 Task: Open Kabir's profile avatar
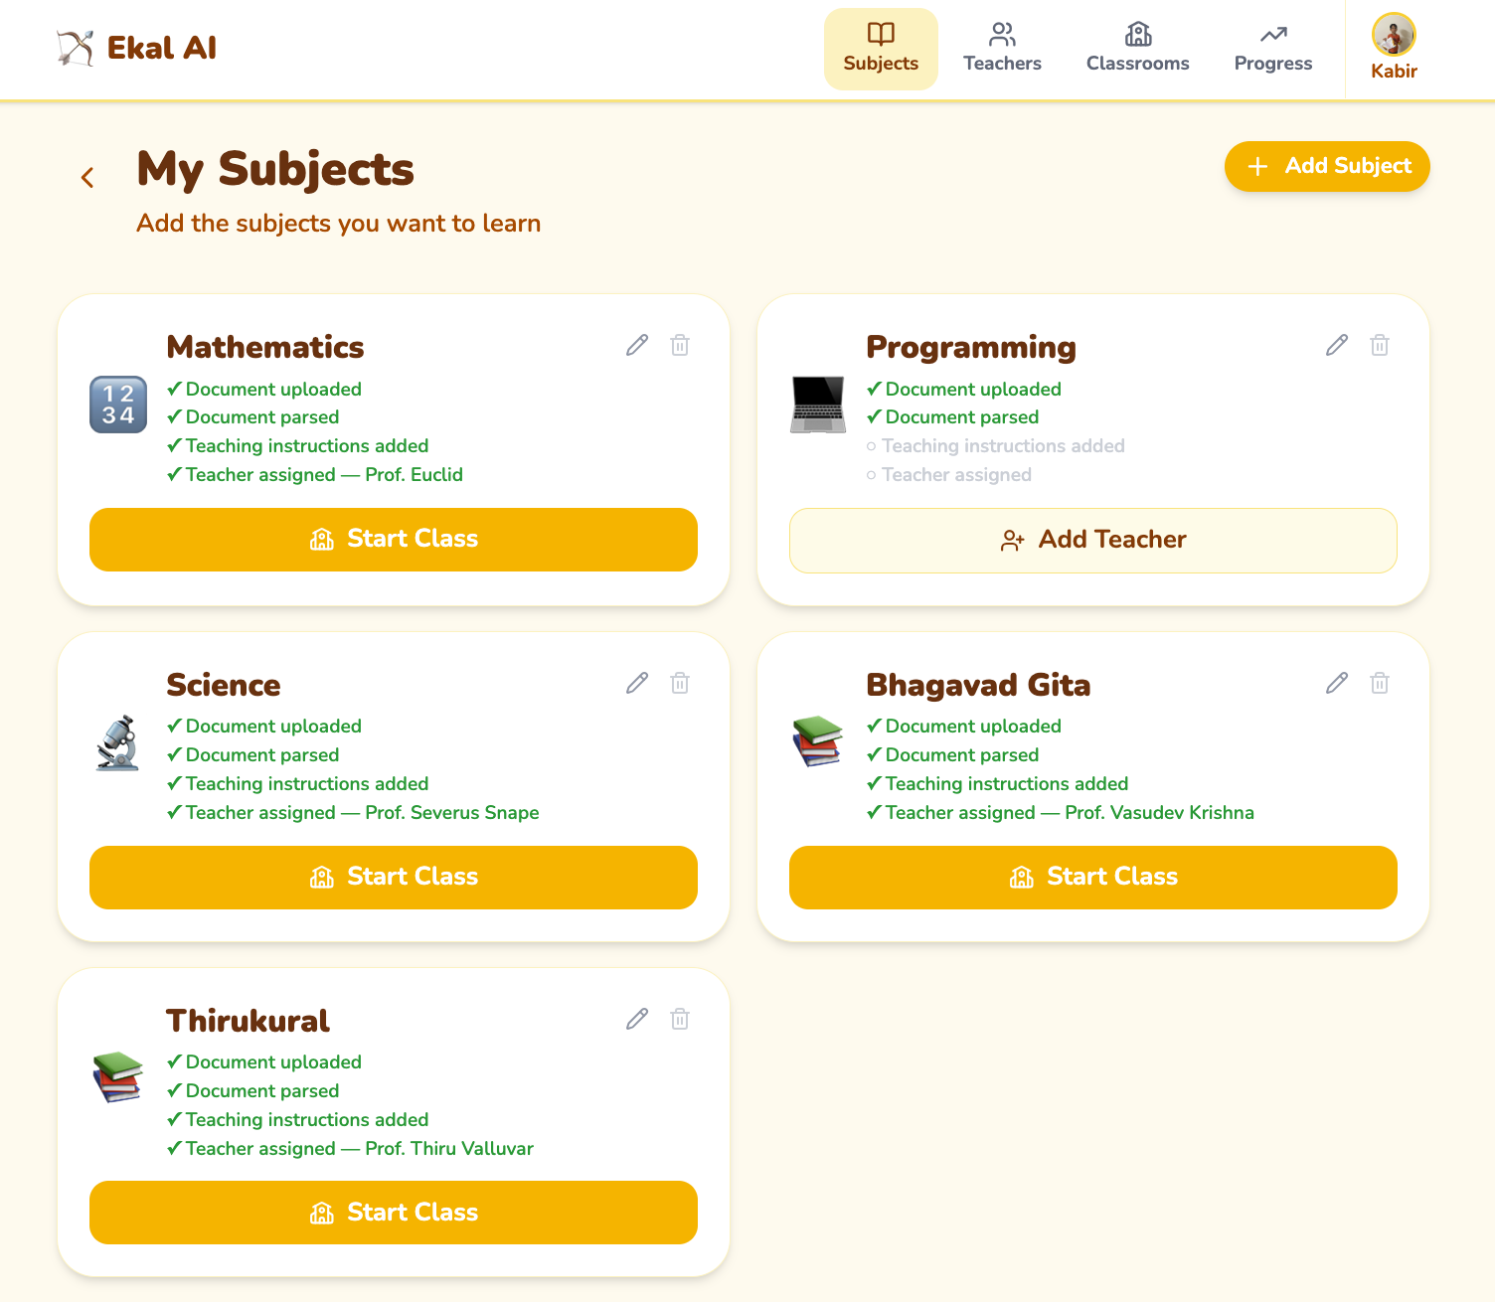click(1394, 36)
